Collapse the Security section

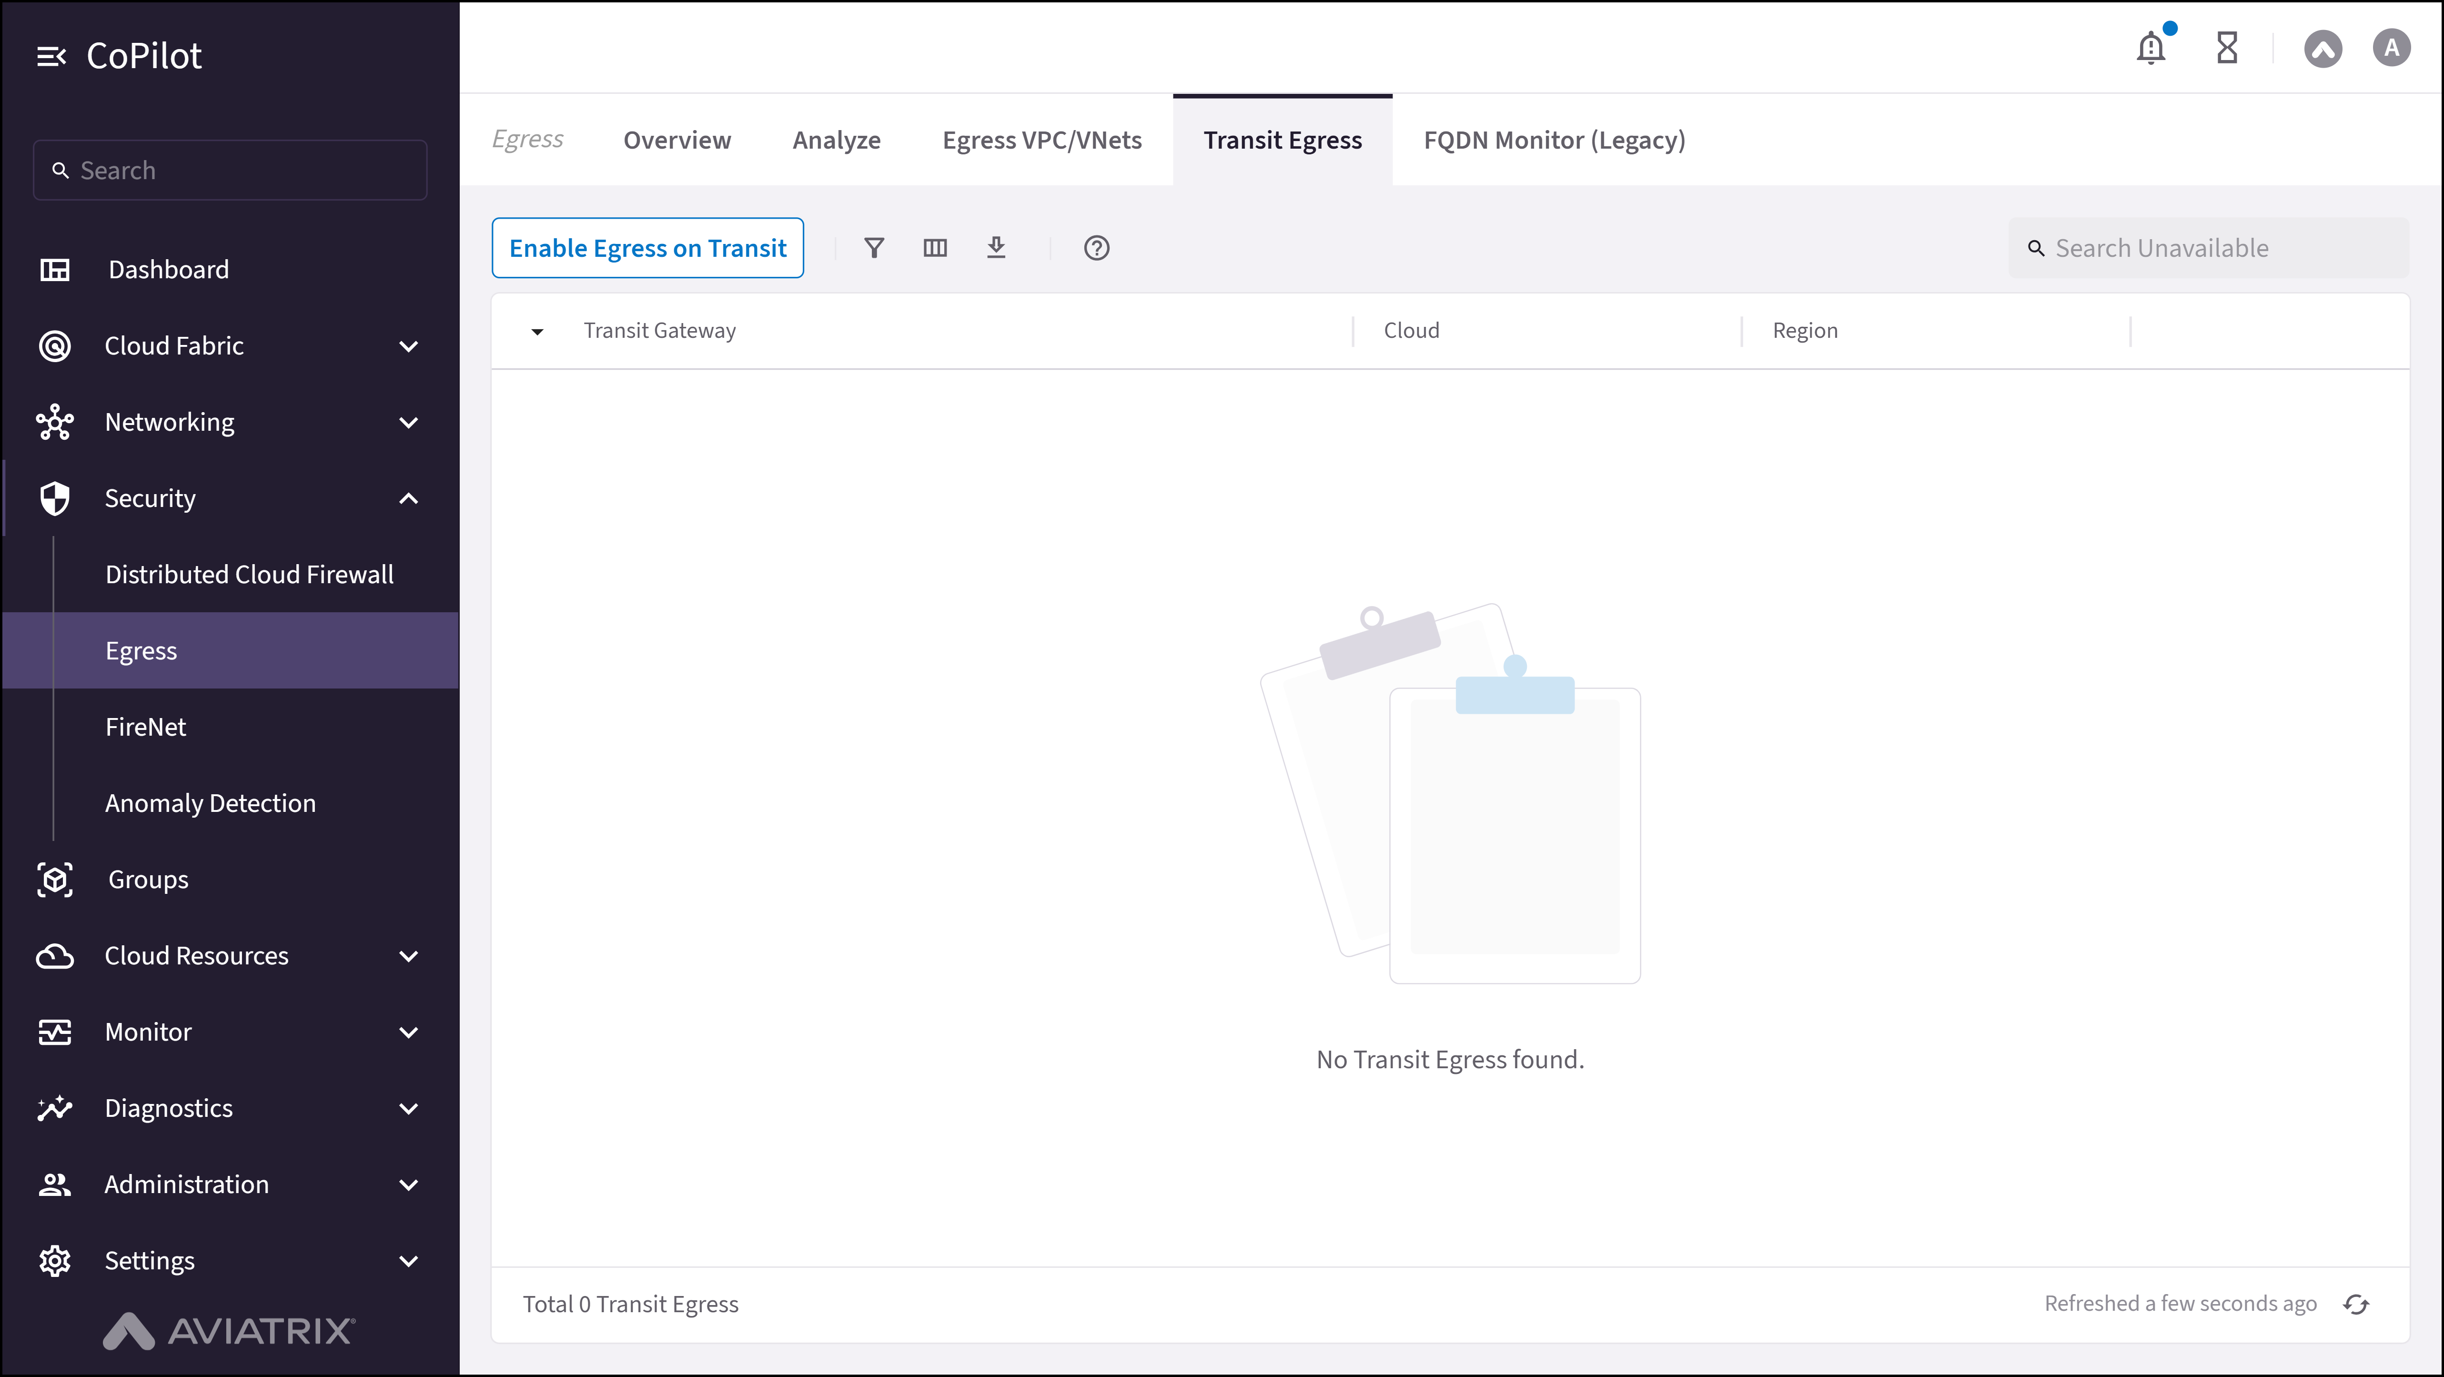click(408, 498)
